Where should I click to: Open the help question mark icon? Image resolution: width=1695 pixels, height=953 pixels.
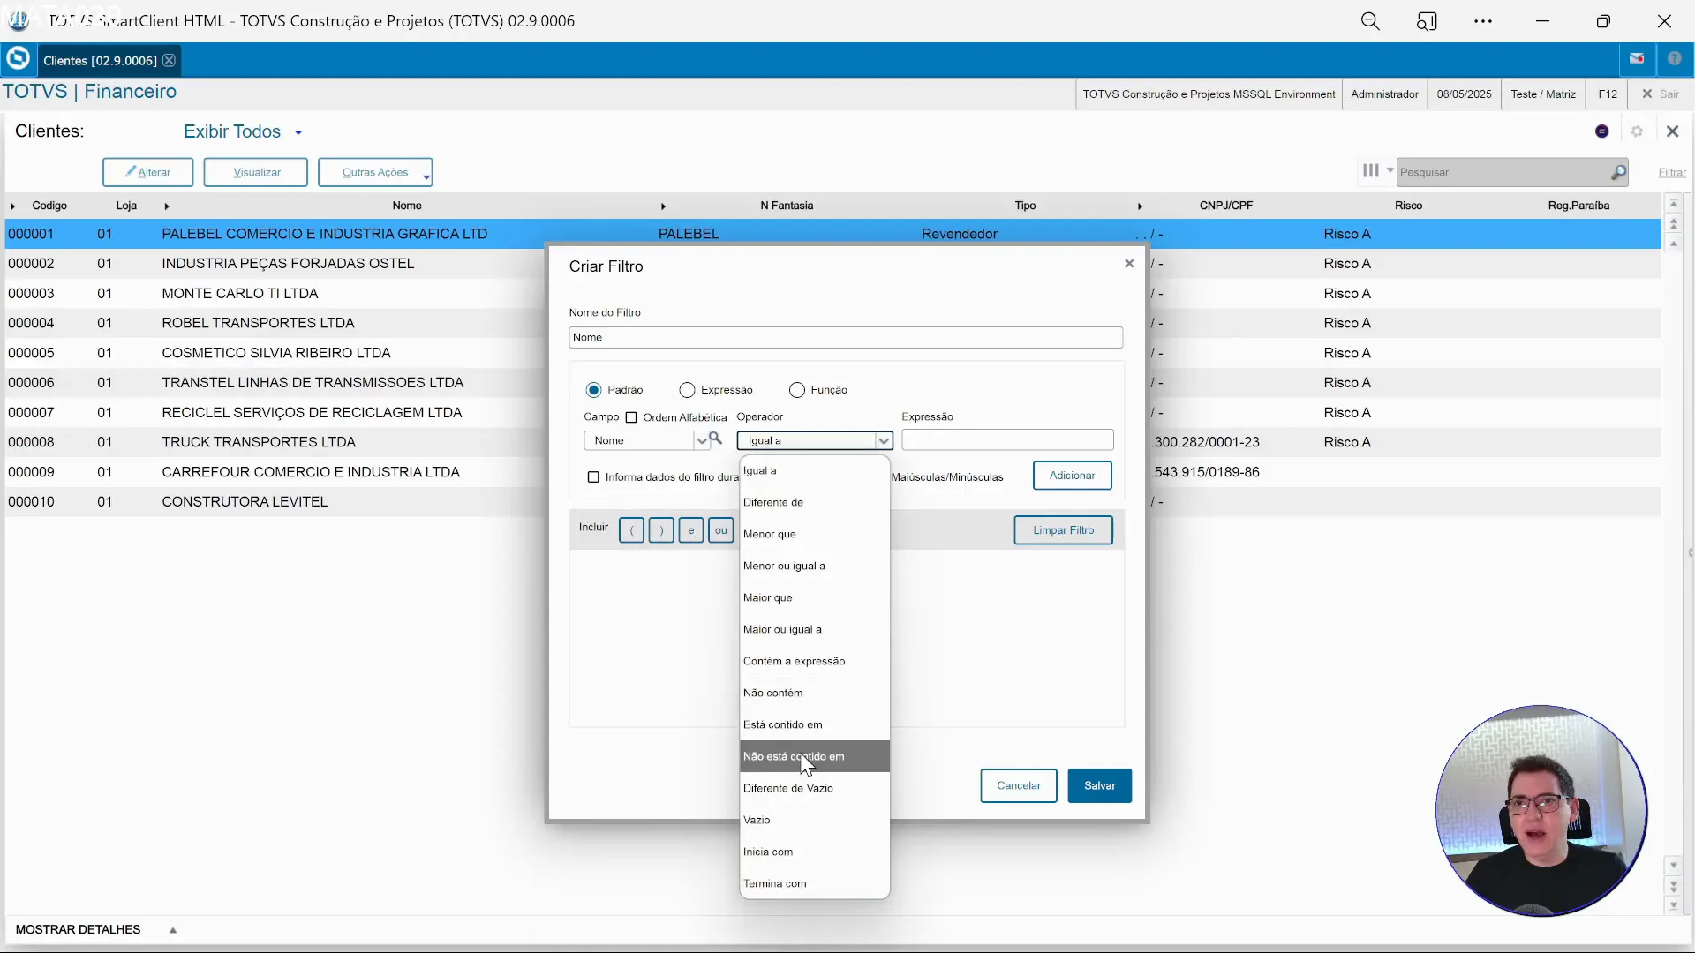coord(1674,59)
